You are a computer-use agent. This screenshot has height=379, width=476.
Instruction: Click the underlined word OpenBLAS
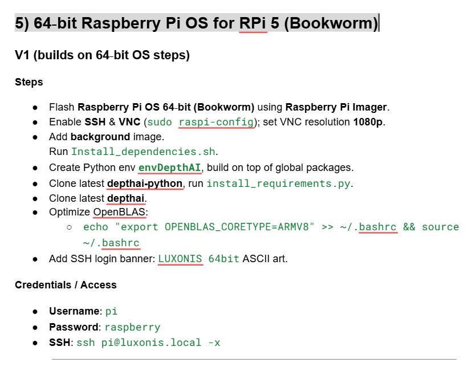(119, 213)
